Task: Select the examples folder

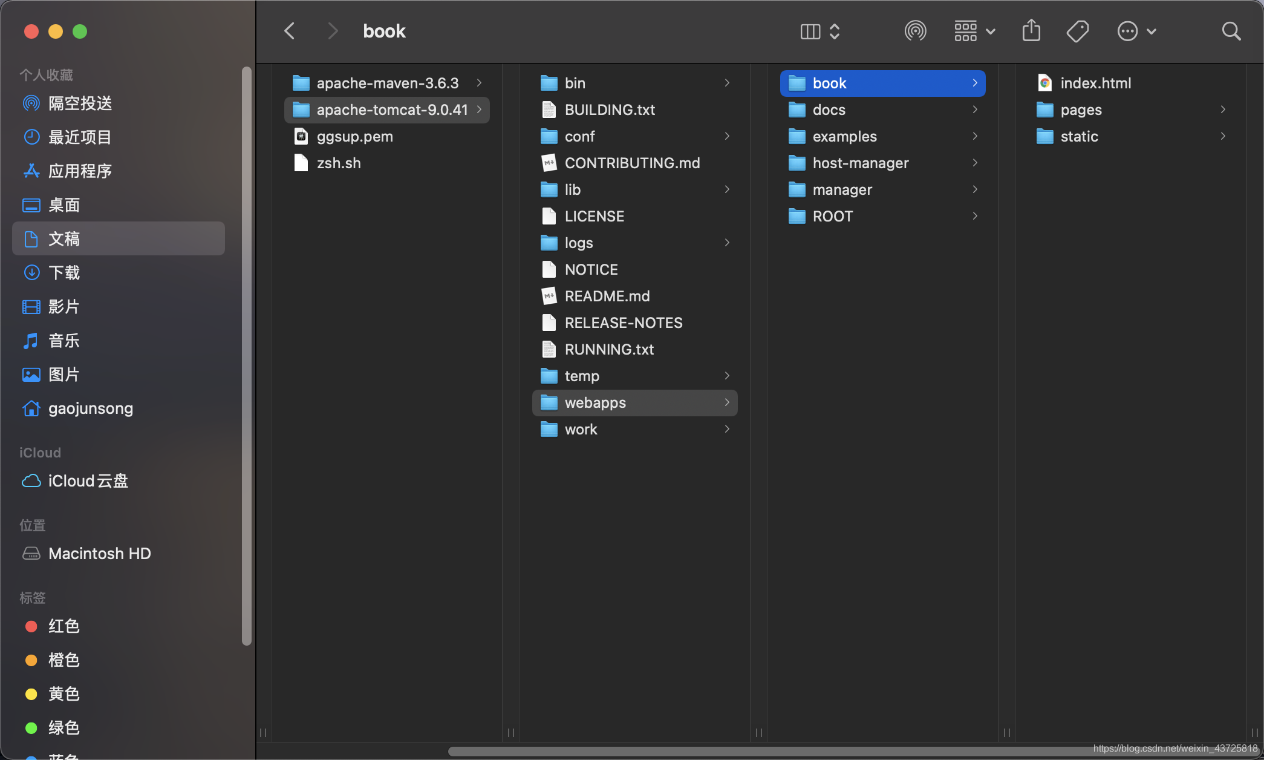Action: (883, 136)
